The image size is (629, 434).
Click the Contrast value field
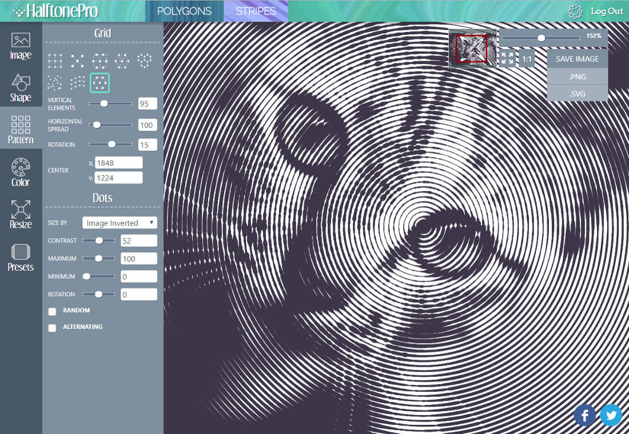[139, 240]
